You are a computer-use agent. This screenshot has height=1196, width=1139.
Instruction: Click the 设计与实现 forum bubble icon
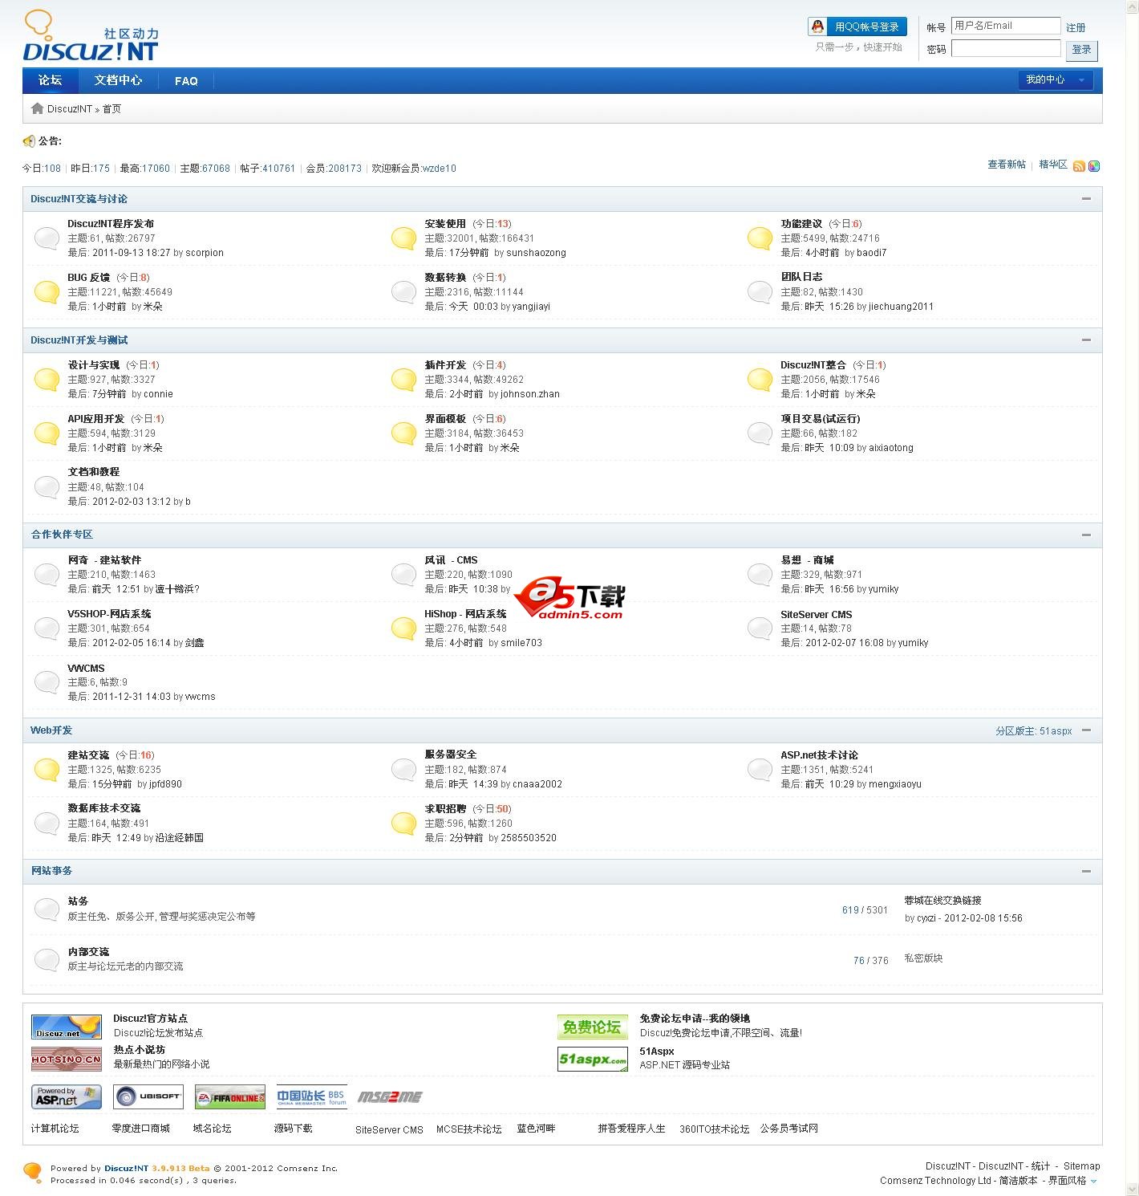(x=47, y=379)
